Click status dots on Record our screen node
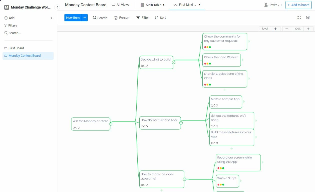315x192 pixels. pos(221,168)
